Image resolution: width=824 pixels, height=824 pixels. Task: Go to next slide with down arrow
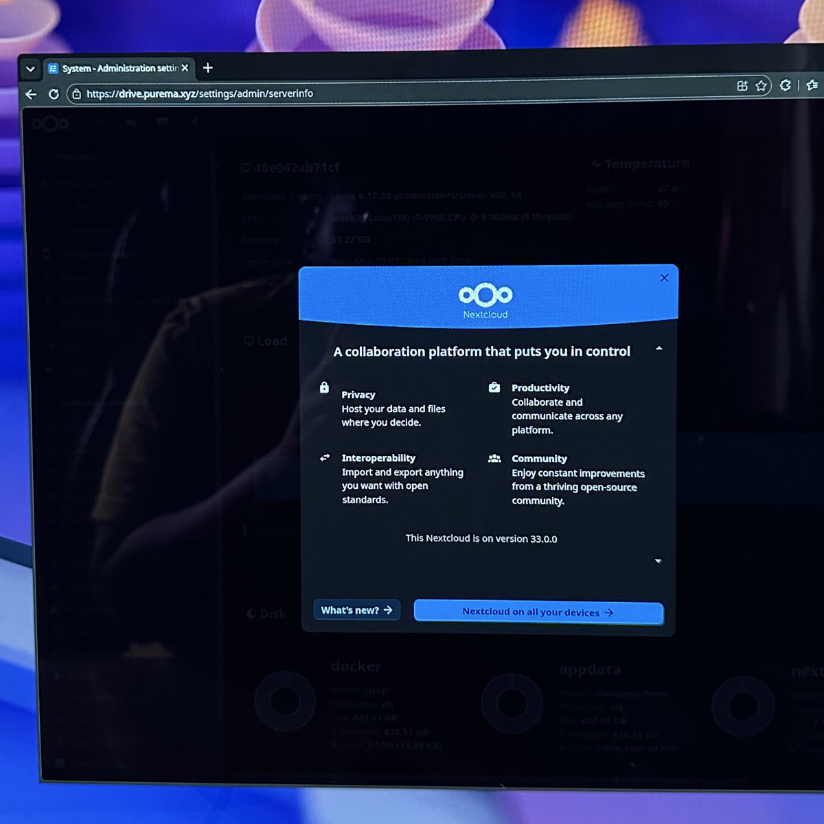658,561
